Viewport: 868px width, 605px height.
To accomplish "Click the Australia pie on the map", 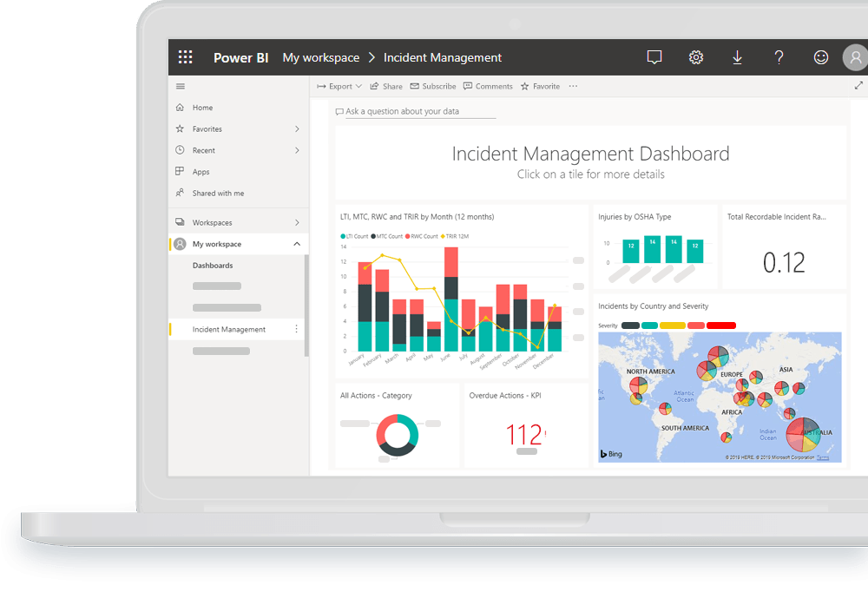I will 803,435.
